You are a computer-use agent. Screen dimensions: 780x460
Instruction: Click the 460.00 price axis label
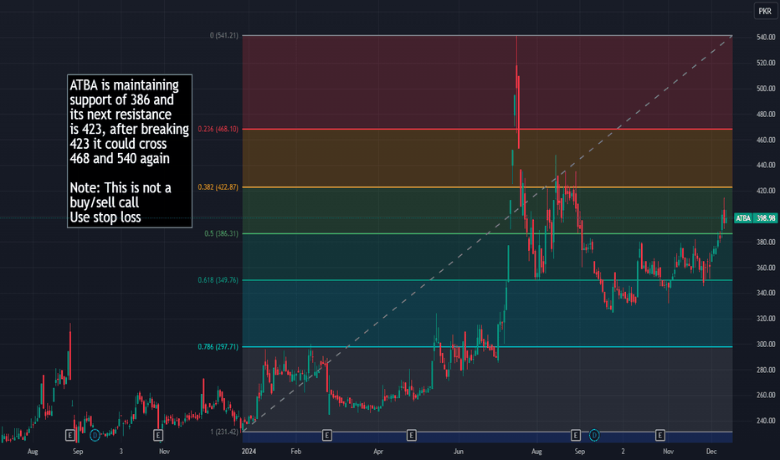(x=766, y=140)
